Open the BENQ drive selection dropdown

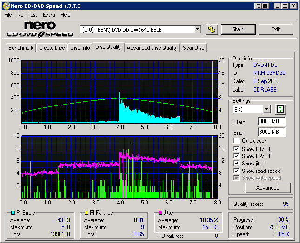click(x=197, y=30)
